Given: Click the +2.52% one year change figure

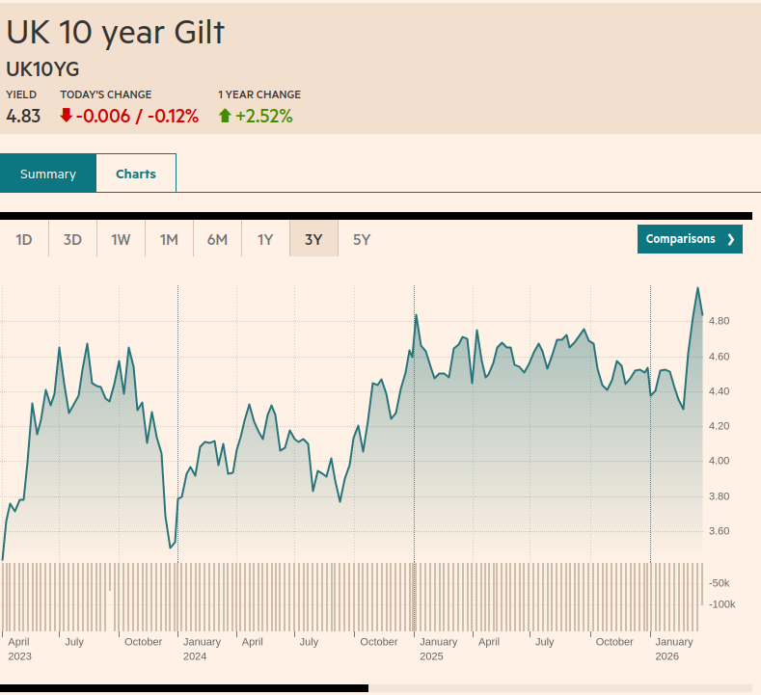Looking at the screenshot, I should point(263,116).
